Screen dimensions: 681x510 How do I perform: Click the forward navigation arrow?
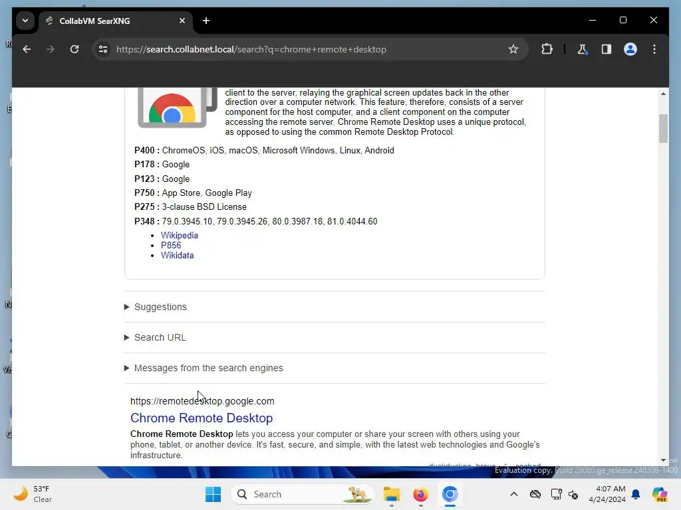[51, 49]
